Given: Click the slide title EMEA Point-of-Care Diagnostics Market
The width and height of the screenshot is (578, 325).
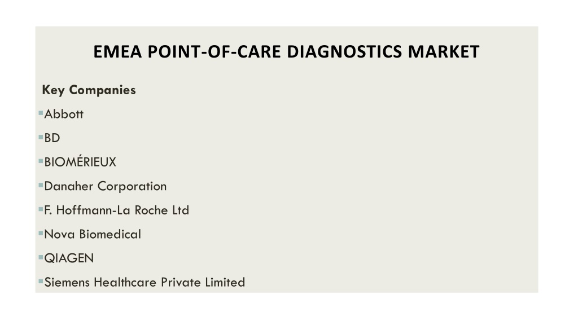Looking at the screenshot, I should (286, 51).
